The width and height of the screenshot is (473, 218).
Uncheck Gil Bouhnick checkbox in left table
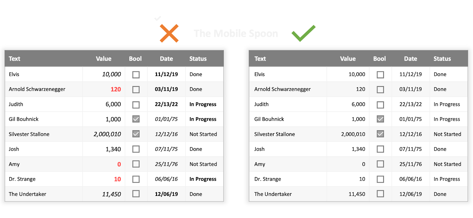click(136, 119)
